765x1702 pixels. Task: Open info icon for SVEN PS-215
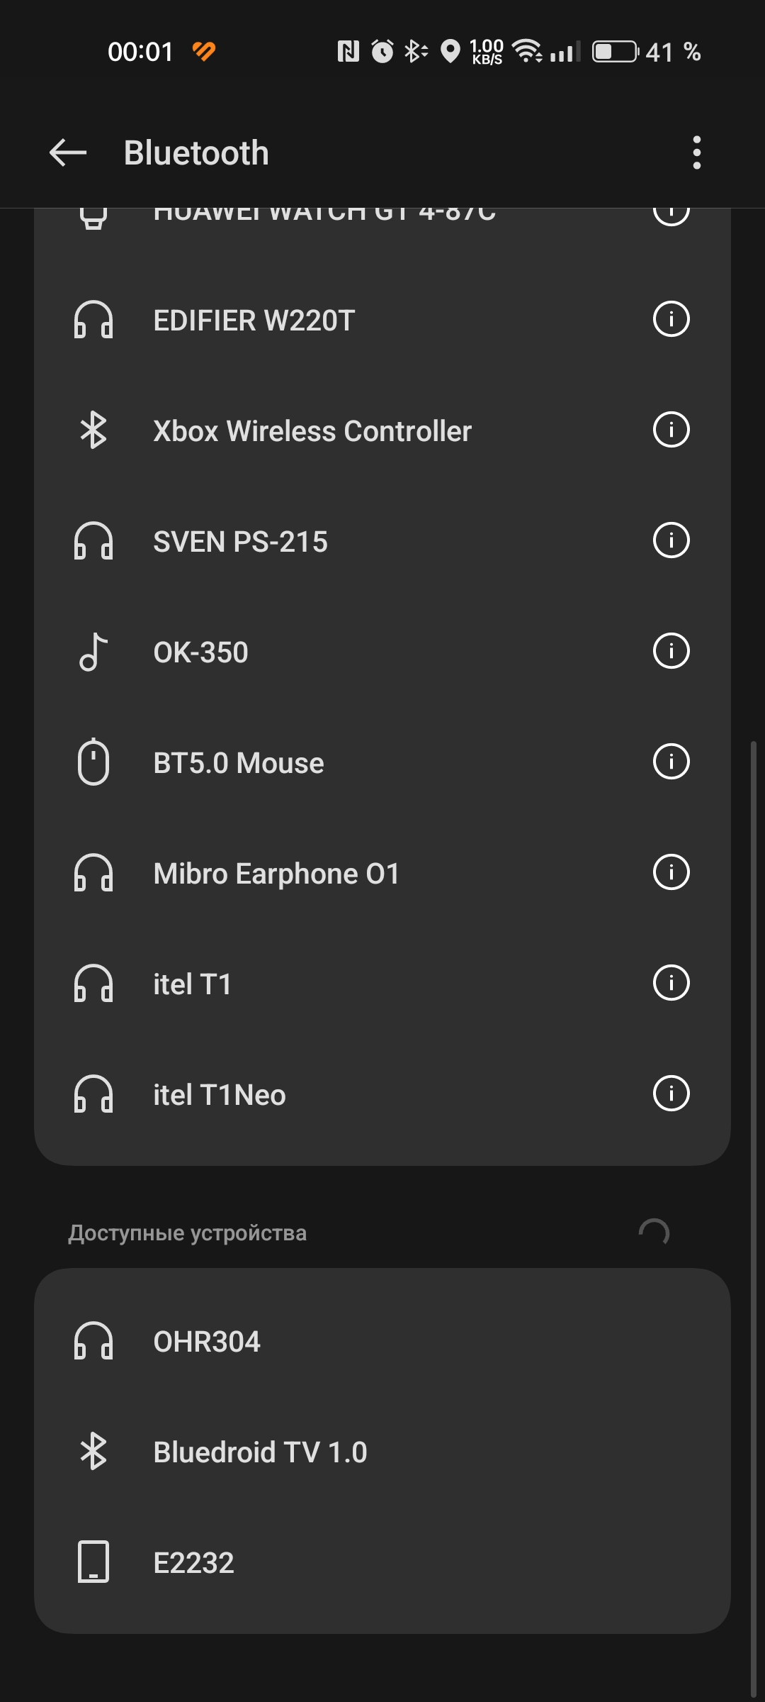coord(671,540)
